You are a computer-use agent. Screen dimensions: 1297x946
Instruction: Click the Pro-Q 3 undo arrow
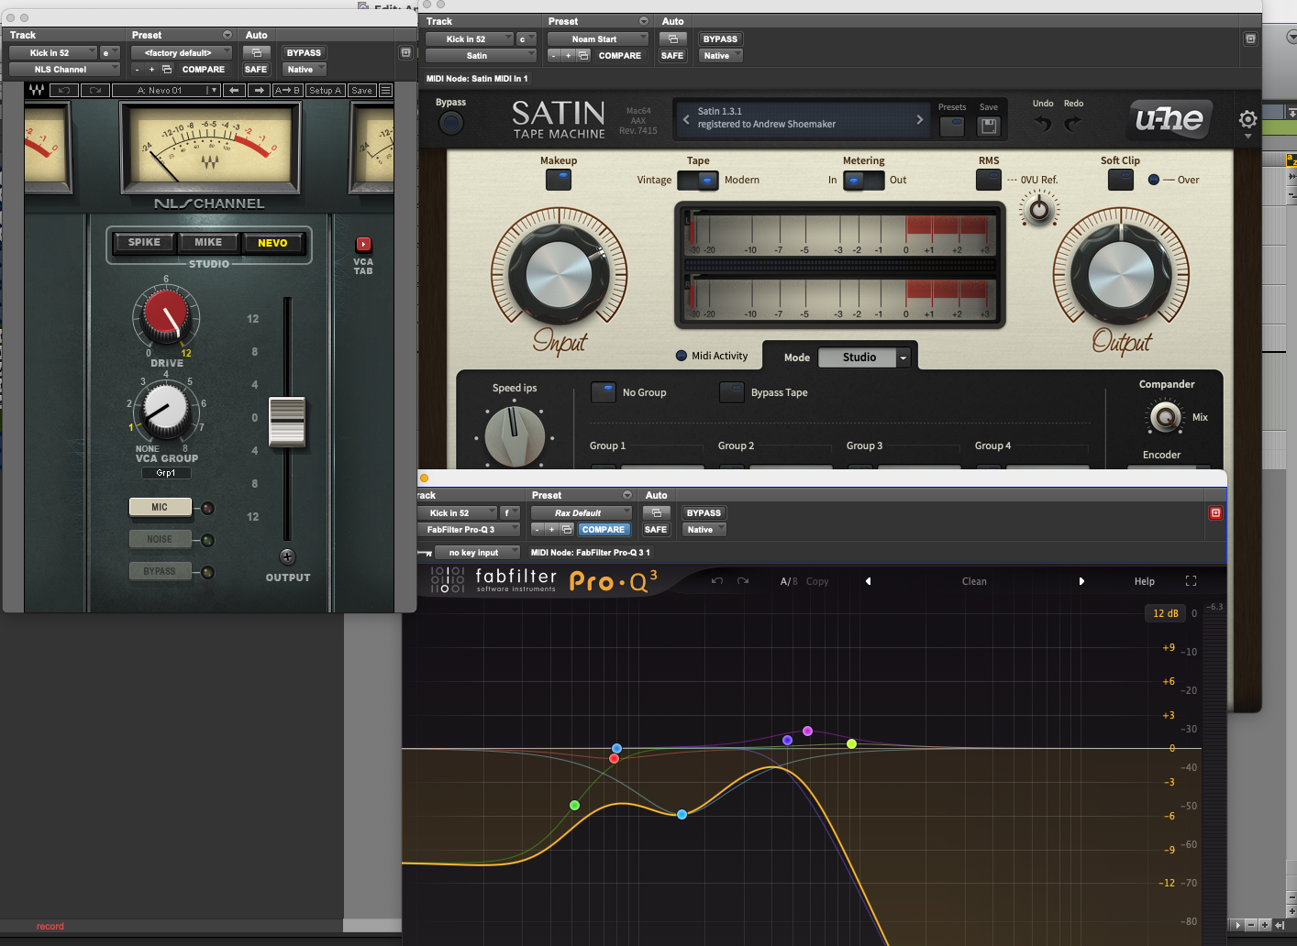(717, 581)
